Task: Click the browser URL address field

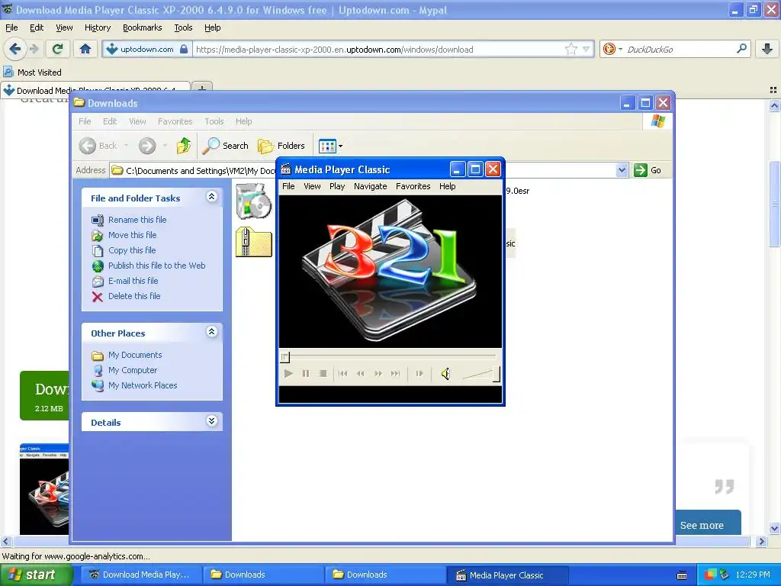Action: [378, 50]
